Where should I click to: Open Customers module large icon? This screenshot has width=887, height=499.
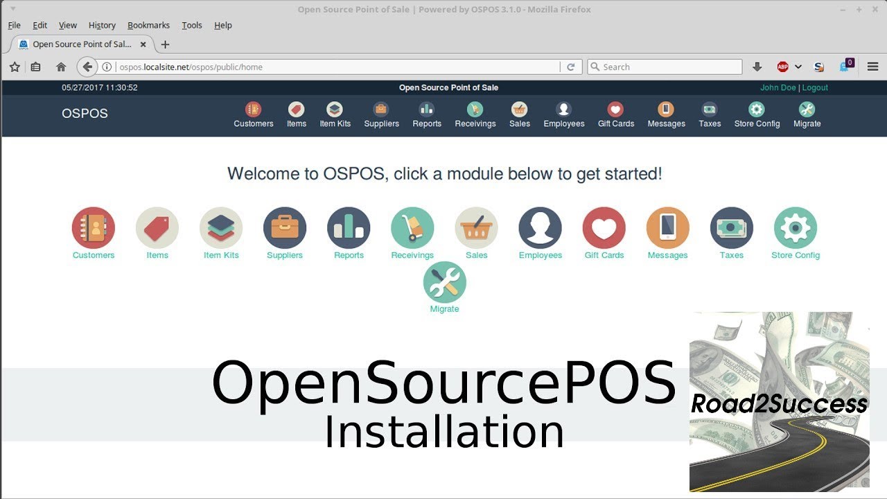(94, 228)
